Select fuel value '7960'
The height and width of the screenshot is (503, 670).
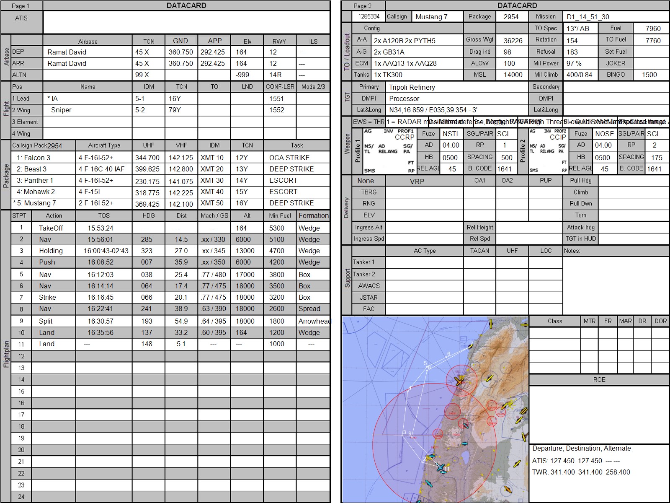653,29
